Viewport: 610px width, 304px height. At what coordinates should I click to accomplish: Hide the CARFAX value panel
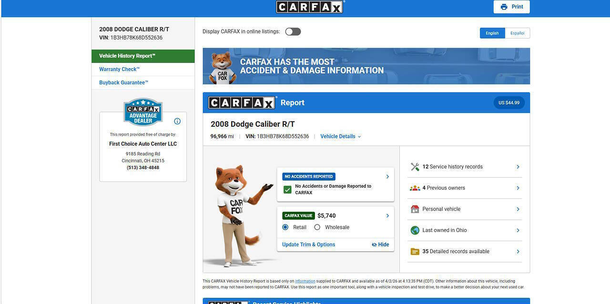[380, 244]
